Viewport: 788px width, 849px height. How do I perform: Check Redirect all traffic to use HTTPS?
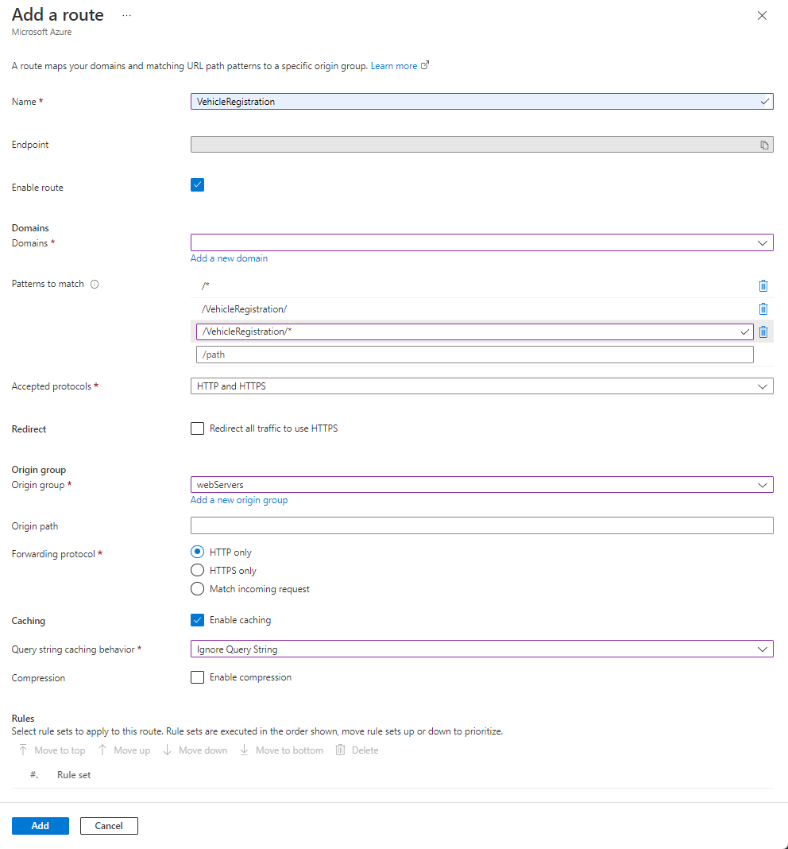(198, 428)
